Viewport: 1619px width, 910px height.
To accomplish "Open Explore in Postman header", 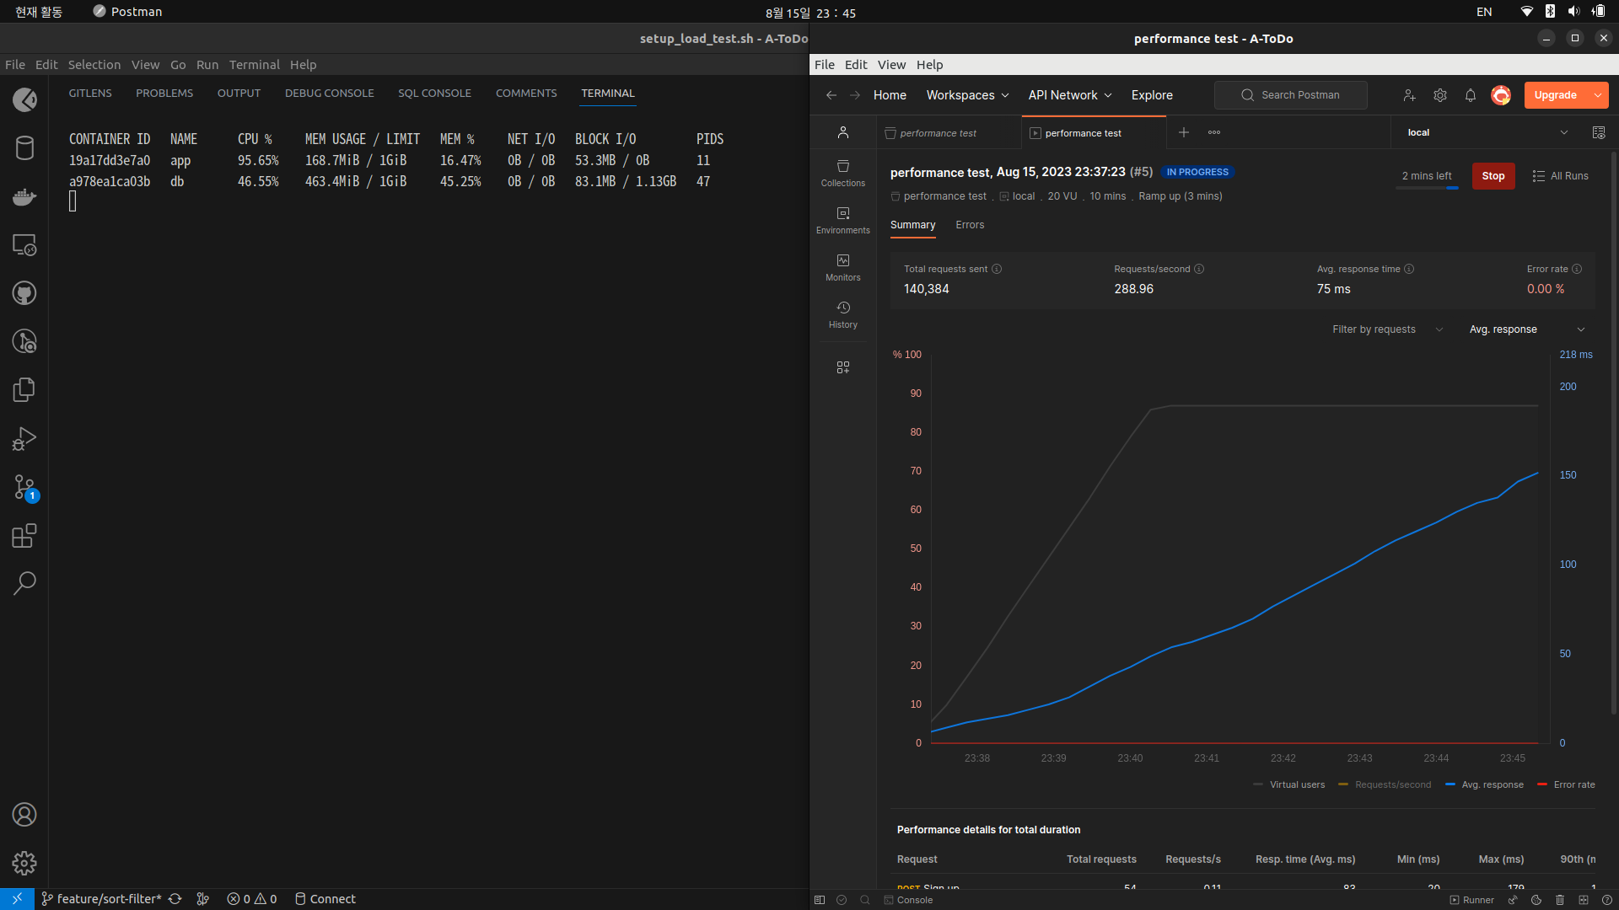I will (x=1152, y=95).
